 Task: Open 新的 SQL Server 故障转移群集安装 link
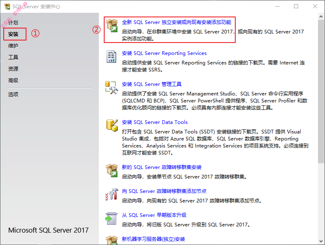click(161, 167)
